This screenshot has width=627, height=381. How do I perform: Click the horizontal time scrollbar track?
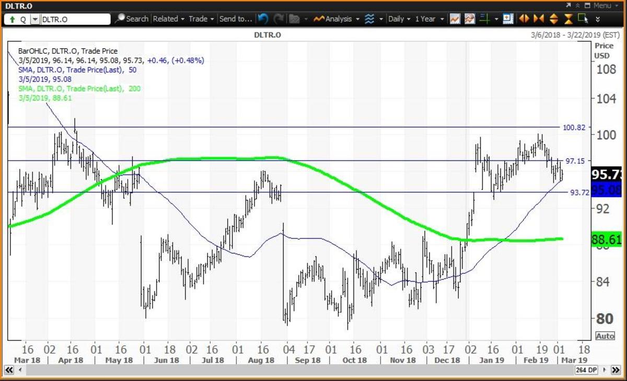tap(293, 370)
